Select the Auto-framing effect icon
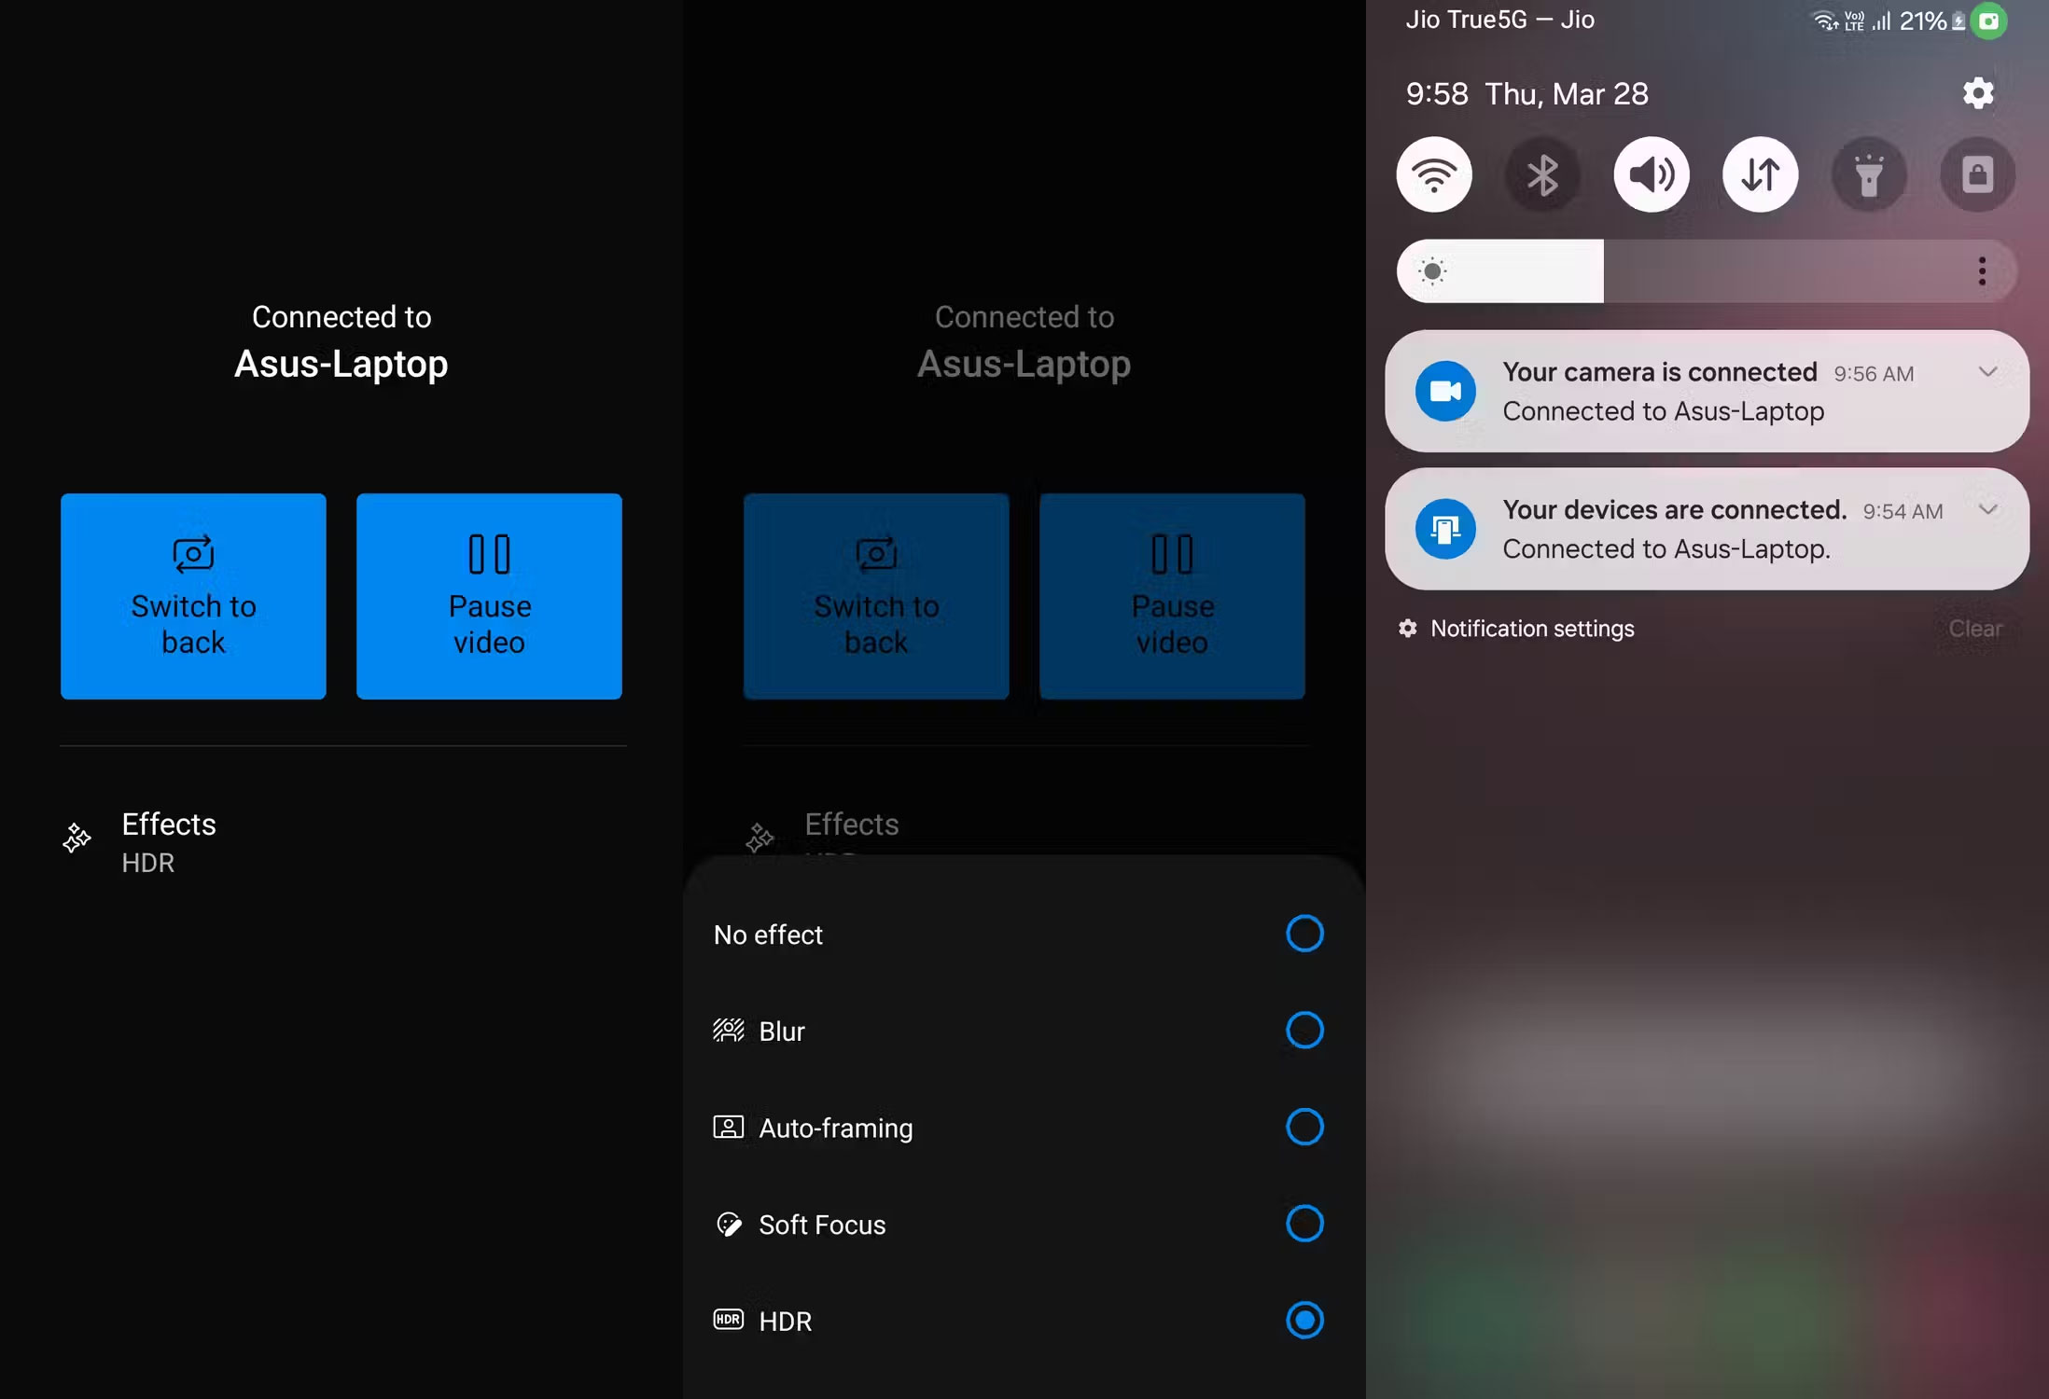This screenshot has height=1399, width=2049. click(729, 1127)
